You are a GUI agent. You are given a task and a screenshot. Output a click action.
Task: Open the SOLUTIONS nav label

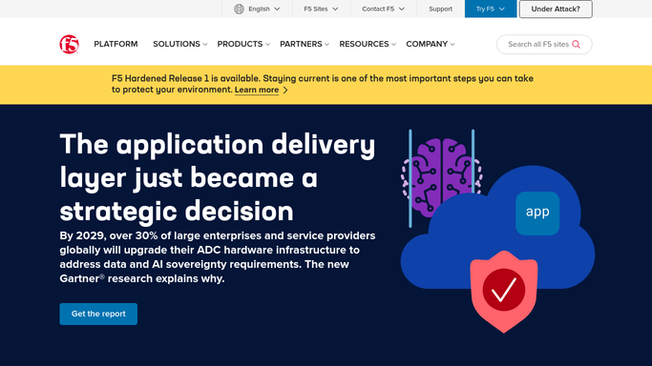(177, 44)
